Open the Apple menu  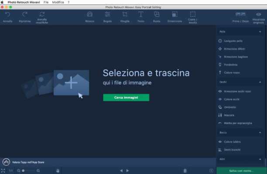(x=2, y=2)
